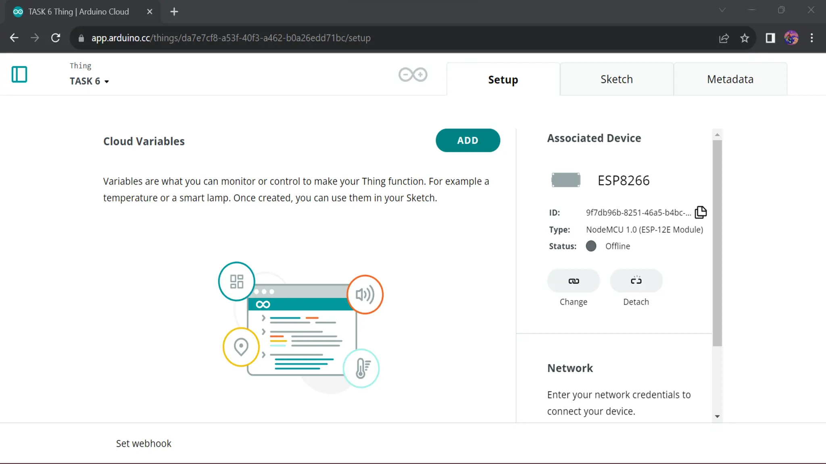The width and height of the screenshot is (826, 464).
Task: Toggle the sidebar panel icon
Action: click(19, 75)
